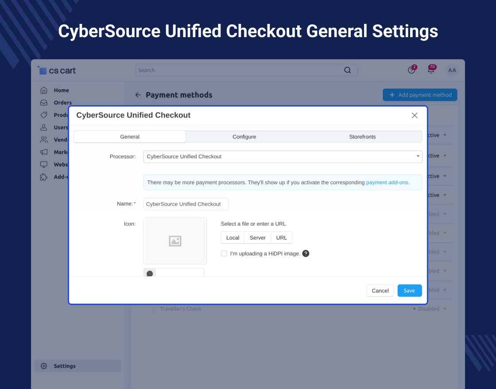This screenshot has width=496, height=389.
Task: Click the Save button
Action: [x=409, y=290]
